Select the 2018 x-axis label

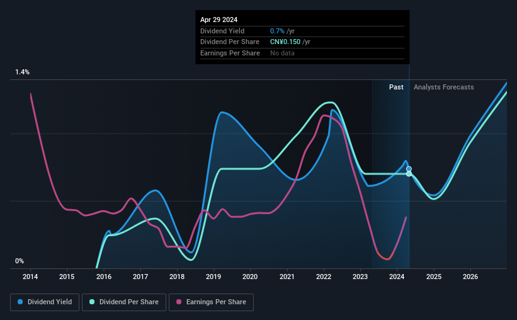[177, 277]
